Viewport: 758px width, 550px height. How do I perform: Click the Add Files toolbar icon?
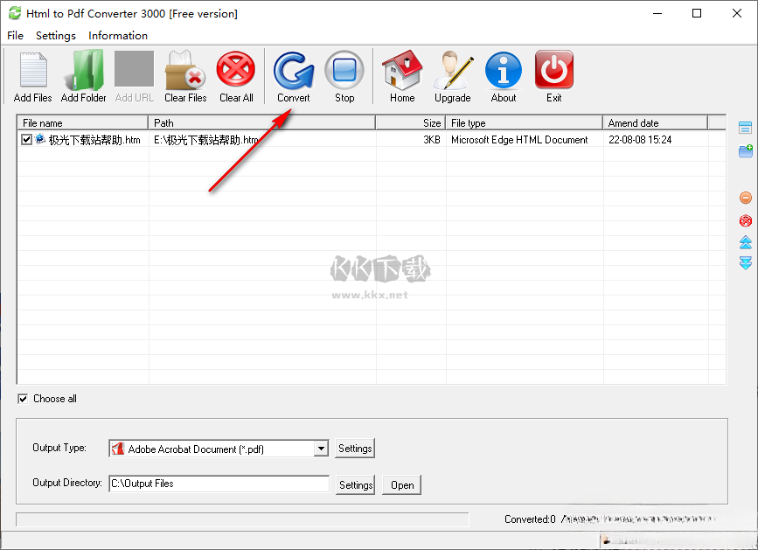click(32, 71)
